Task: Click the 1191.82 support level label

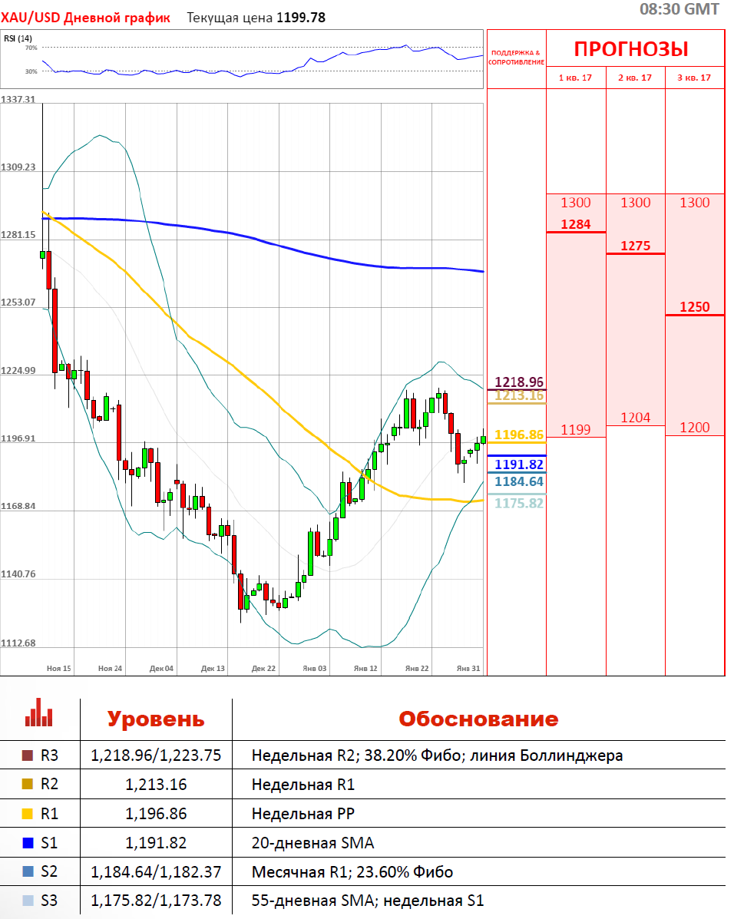Action: tap(519, 464)
